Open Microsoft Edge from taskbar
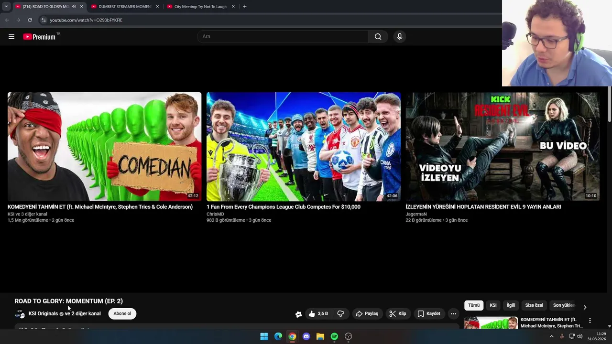Screen dimensions: 612x344 (278, 336)
